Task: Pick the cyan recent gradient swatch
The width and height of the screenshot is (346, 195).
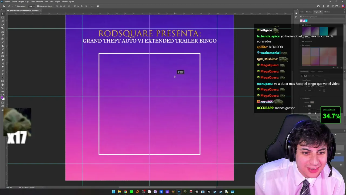Action: [306, 21]
